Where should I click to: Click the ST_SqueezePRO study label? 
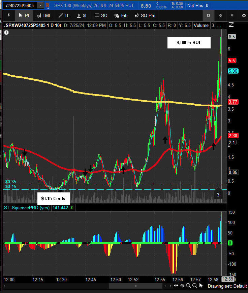point(26,208)
